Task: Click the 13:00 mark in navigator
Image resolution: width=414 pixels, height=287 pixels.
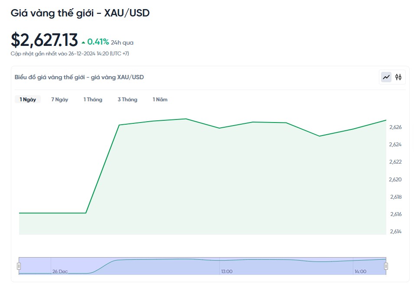Action: point(227,271)
